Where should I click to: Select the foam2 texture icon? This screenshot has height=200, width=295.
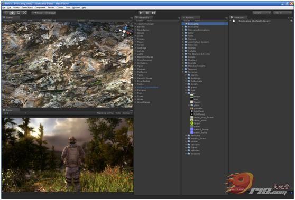[x=192, y=102]
